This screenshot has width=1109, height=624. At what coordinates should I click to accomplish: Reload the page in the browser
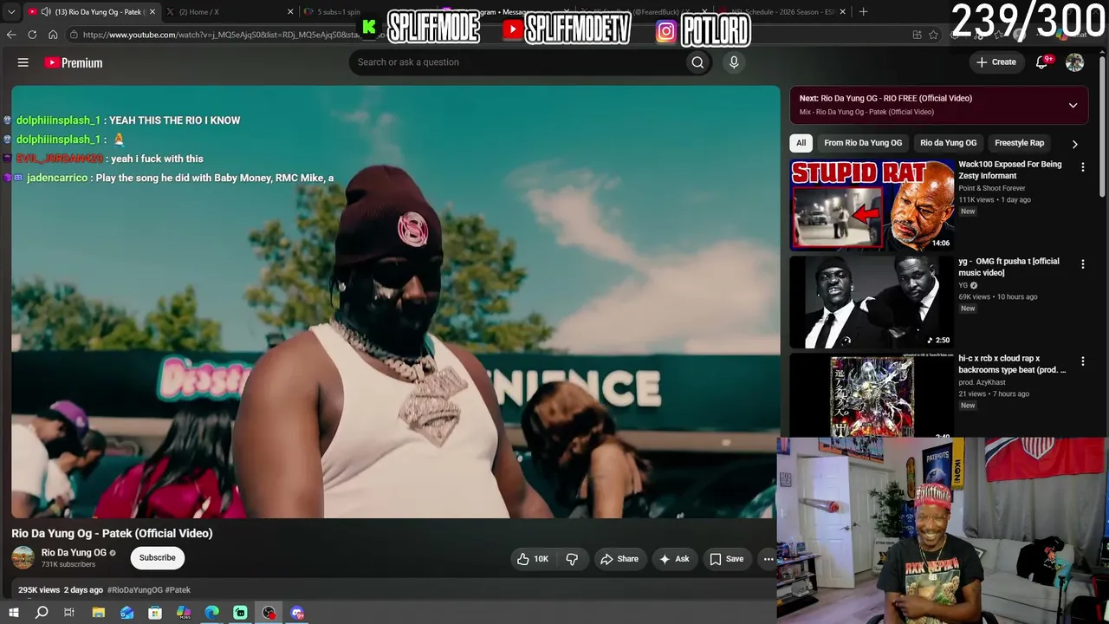pos(32,35)
